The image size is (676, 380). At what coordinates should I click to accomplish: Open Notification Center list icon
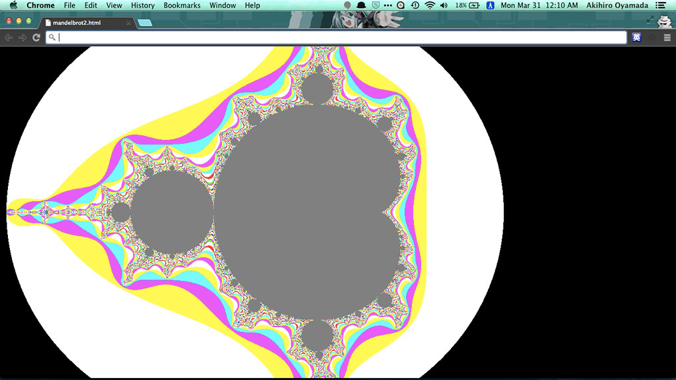point(660,5)
